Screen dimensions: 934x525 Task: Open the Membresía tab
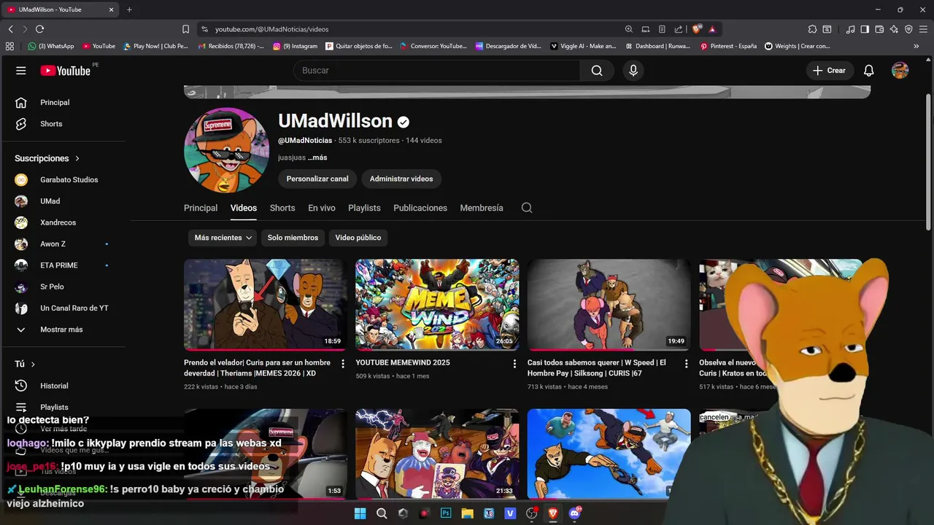[482, 208]
